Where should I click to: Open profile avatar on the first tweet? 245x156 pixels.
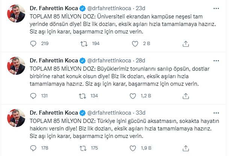16,14
